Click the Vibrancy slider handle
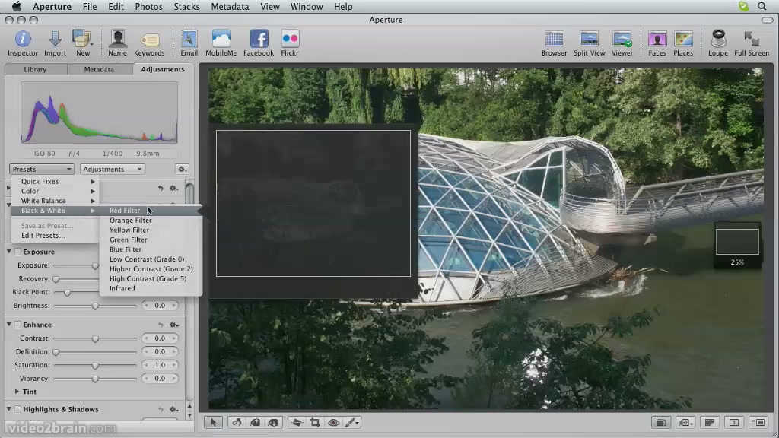The height and width of the screenshot is (438, 779). click(x=95, y=379)
